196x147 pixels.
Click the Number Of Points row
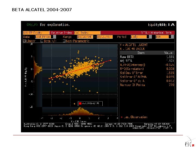click(147, 85)
